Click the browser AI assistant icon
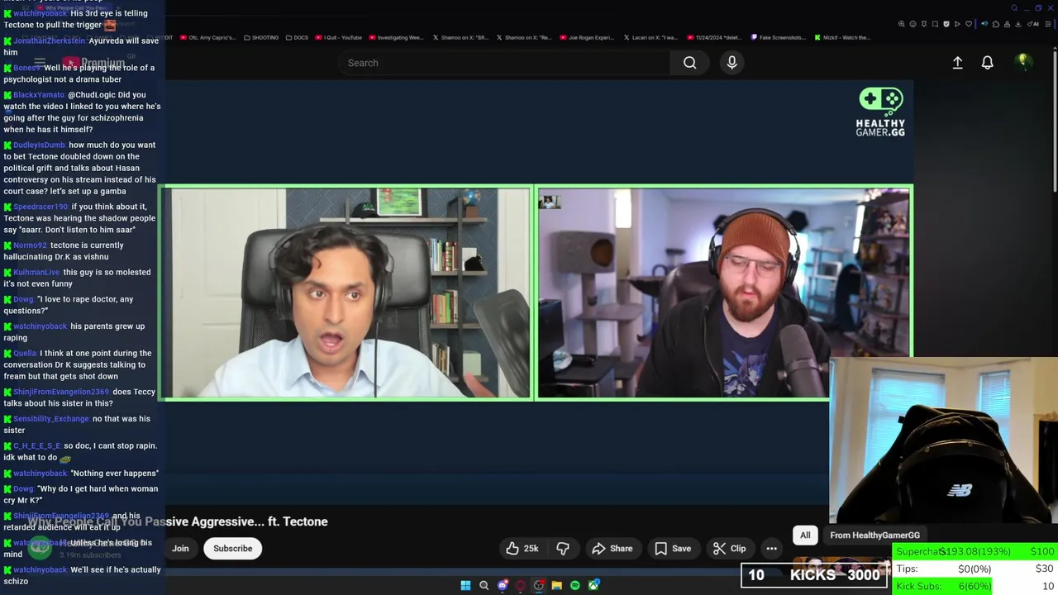The width and height of the screenshot is (1058, 595). pos(1032,24)
